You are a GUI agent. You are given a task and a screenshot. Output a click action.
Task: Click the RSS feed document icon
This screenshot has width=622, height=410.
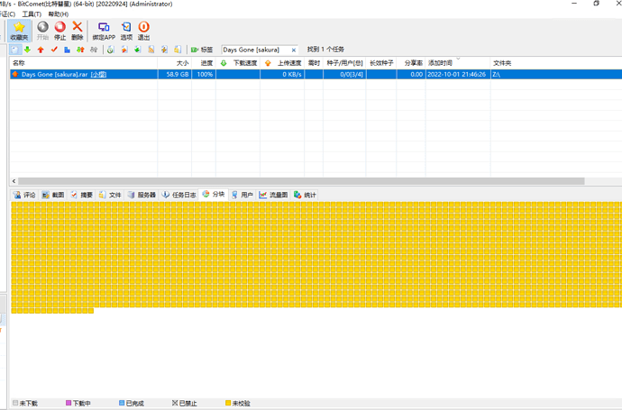[151, 50]
